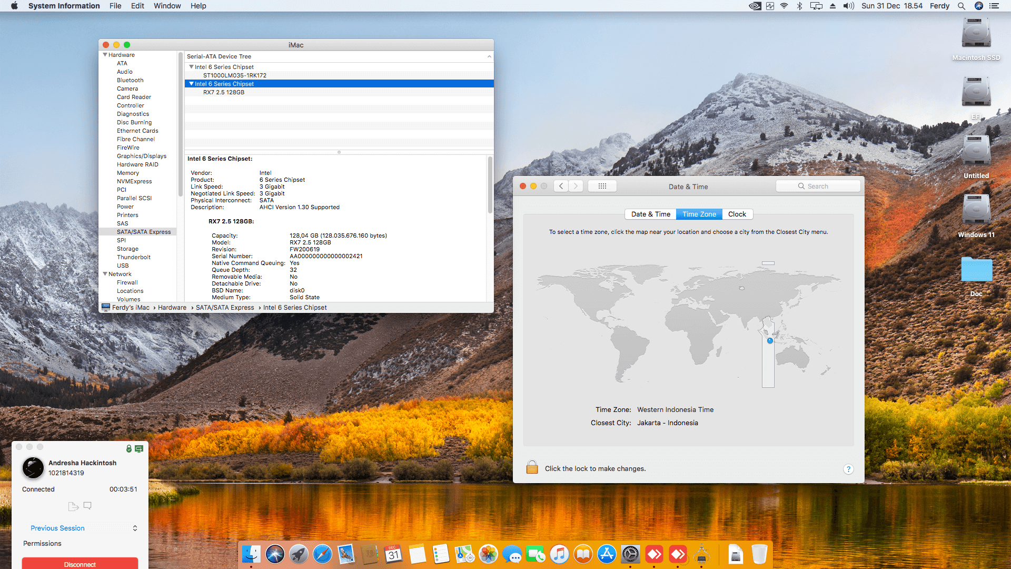1011x569 pixels.
Task: Click the lock to make changes
Action: pos(532,468)
